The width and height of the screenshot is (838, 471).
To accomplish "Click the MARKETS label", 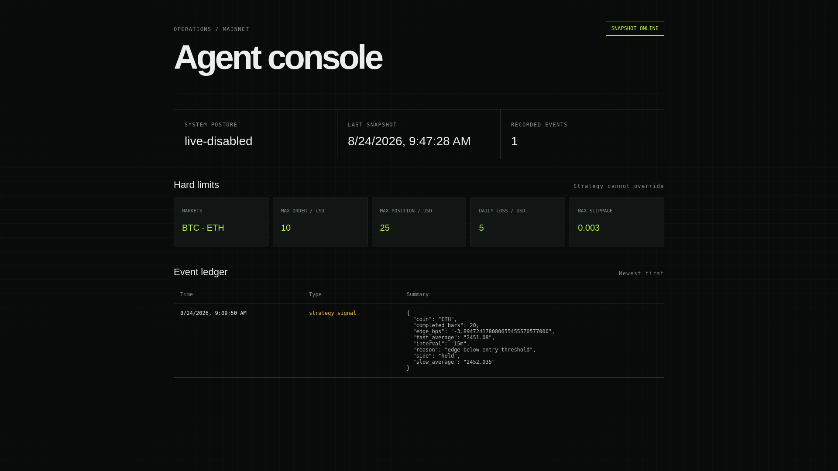I will pos(192,211).
